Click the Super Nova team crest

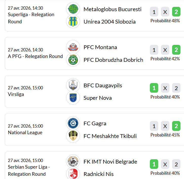[x=73, y=98]
